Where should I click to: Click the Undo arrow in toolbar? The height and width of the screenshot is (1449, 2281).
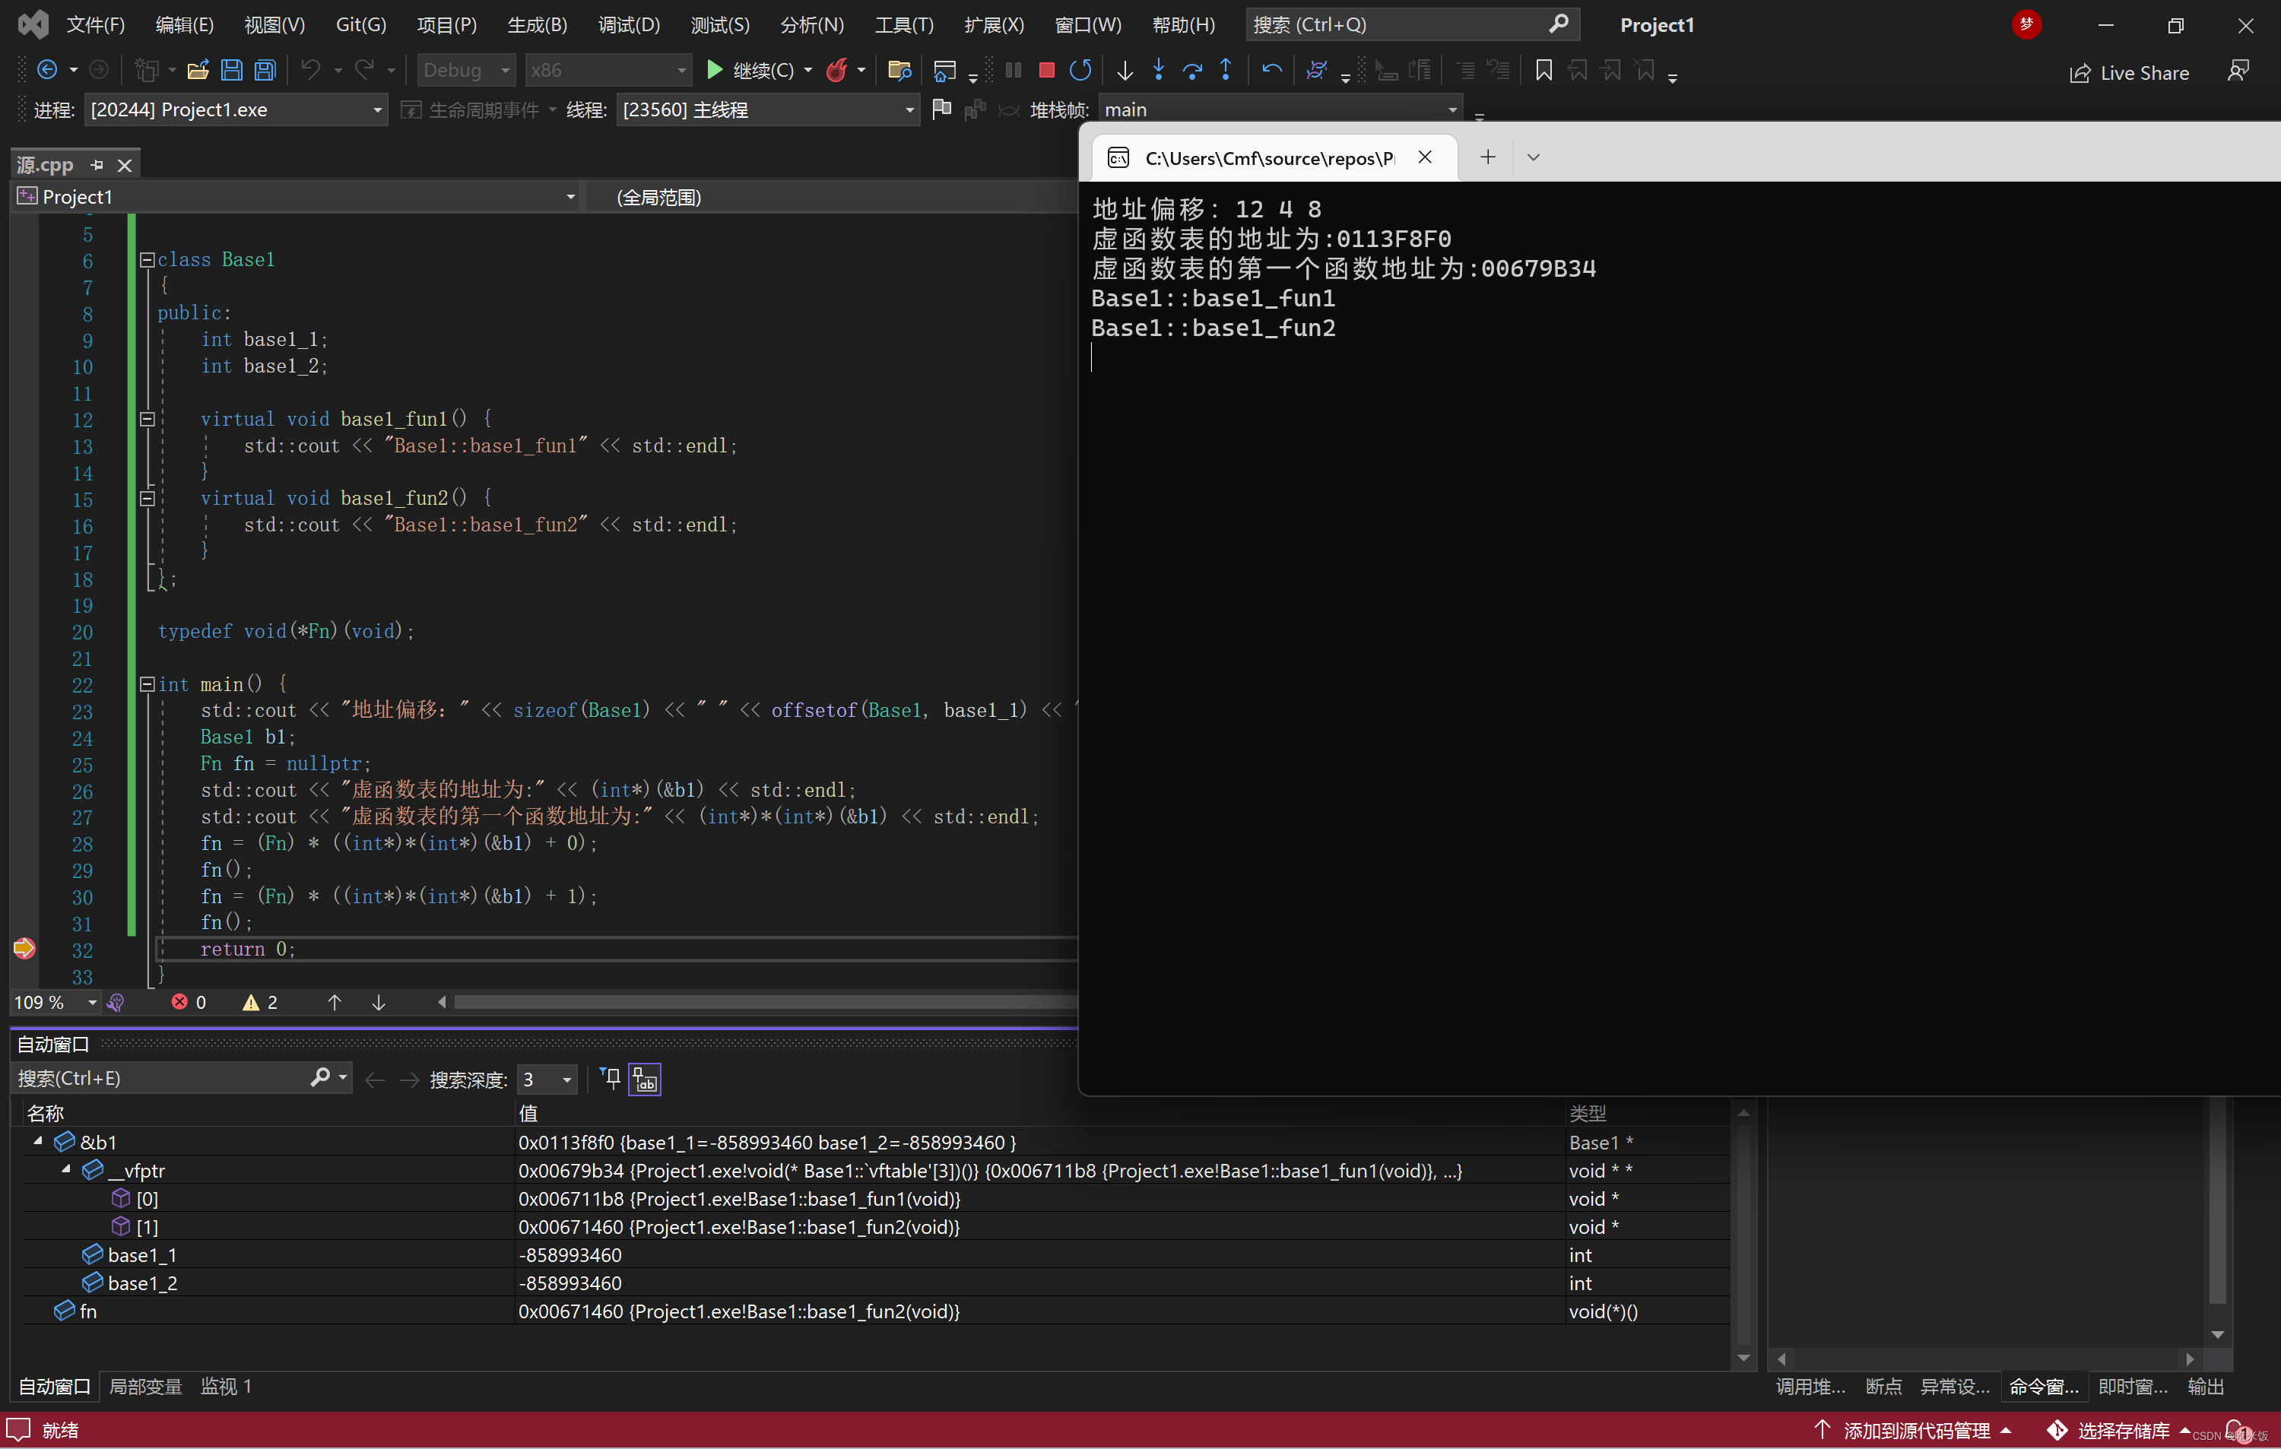pos(311,70)
